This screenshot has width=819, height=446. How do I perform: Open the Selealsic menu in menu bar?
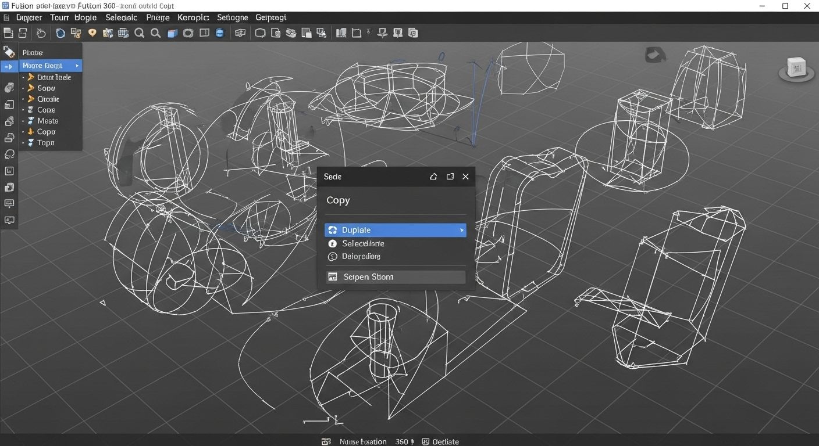[x=121, y=17]
